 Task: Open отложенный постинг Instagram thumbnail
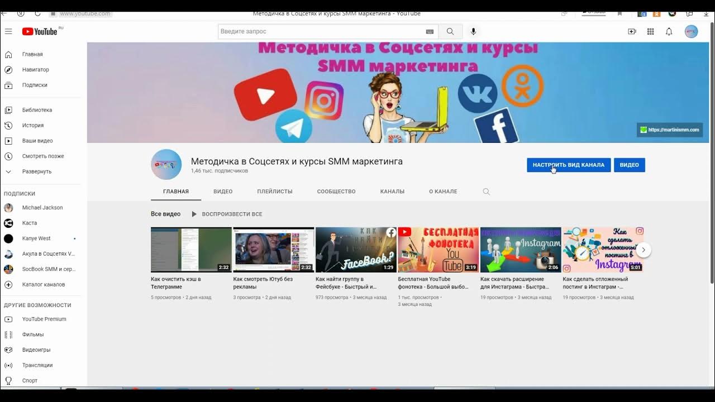tap(603, 250)
